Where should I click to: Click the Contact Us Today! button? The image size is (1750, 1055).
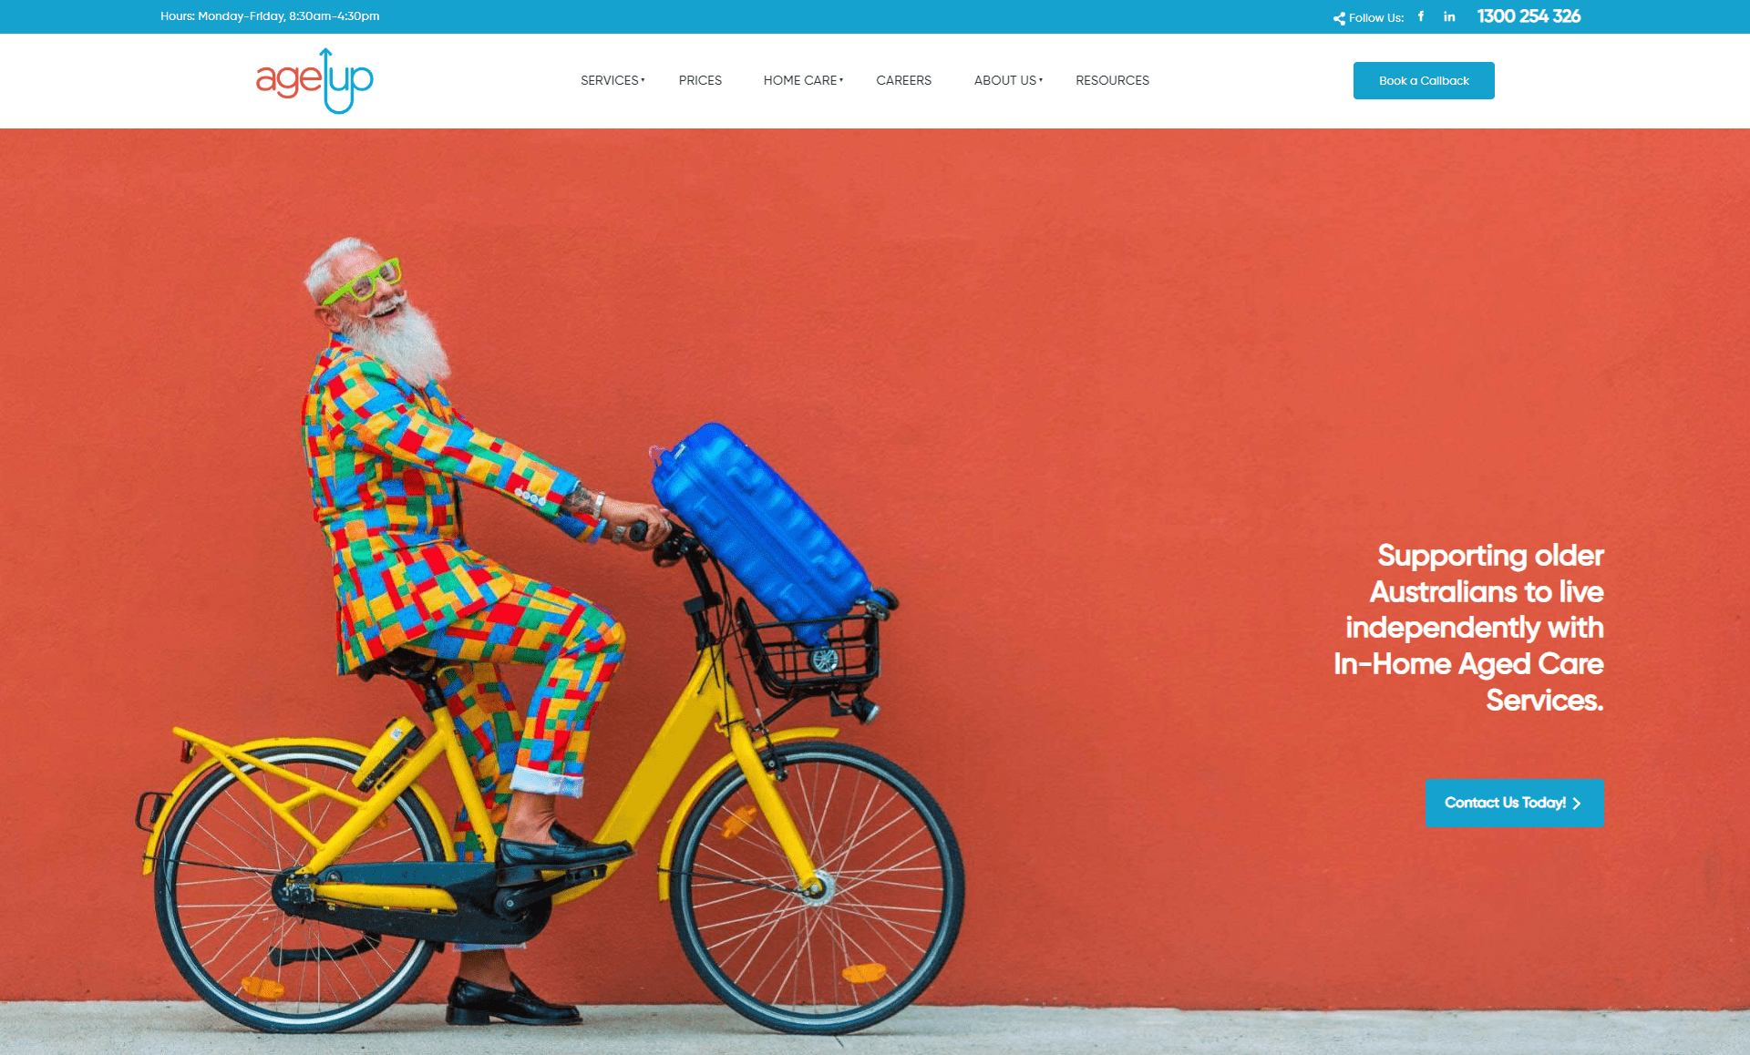pos(1514,803)
